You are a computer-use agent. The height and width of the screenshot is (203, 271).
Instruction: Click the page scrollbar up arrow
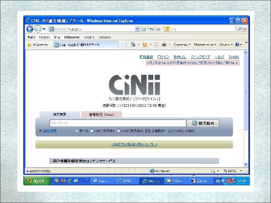click(x=245, y=53)
